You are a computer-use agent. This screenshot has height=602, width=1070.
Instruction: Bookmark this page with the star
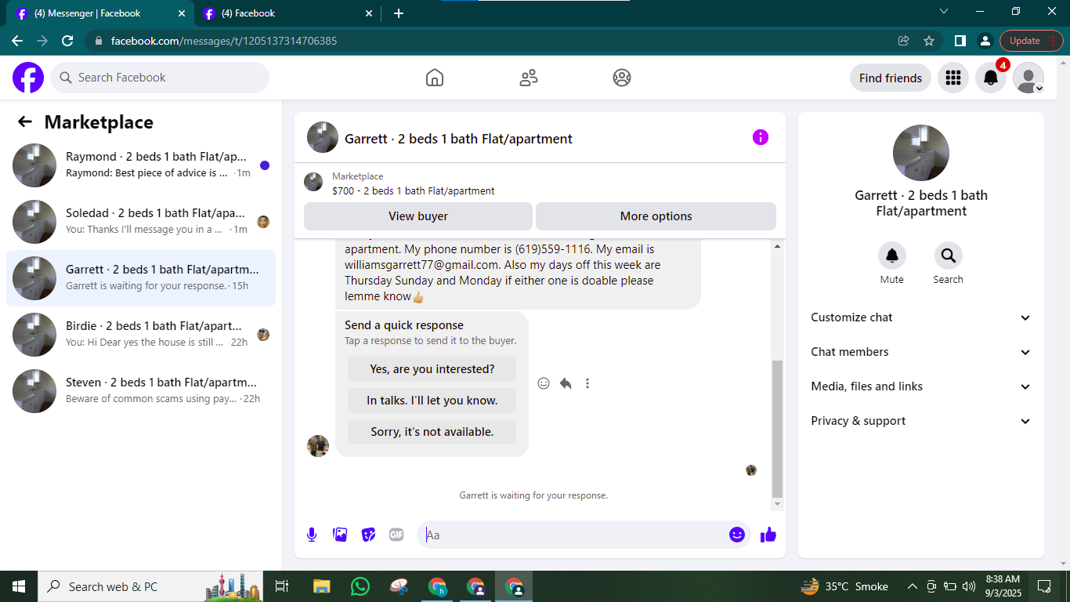[929, 41]
